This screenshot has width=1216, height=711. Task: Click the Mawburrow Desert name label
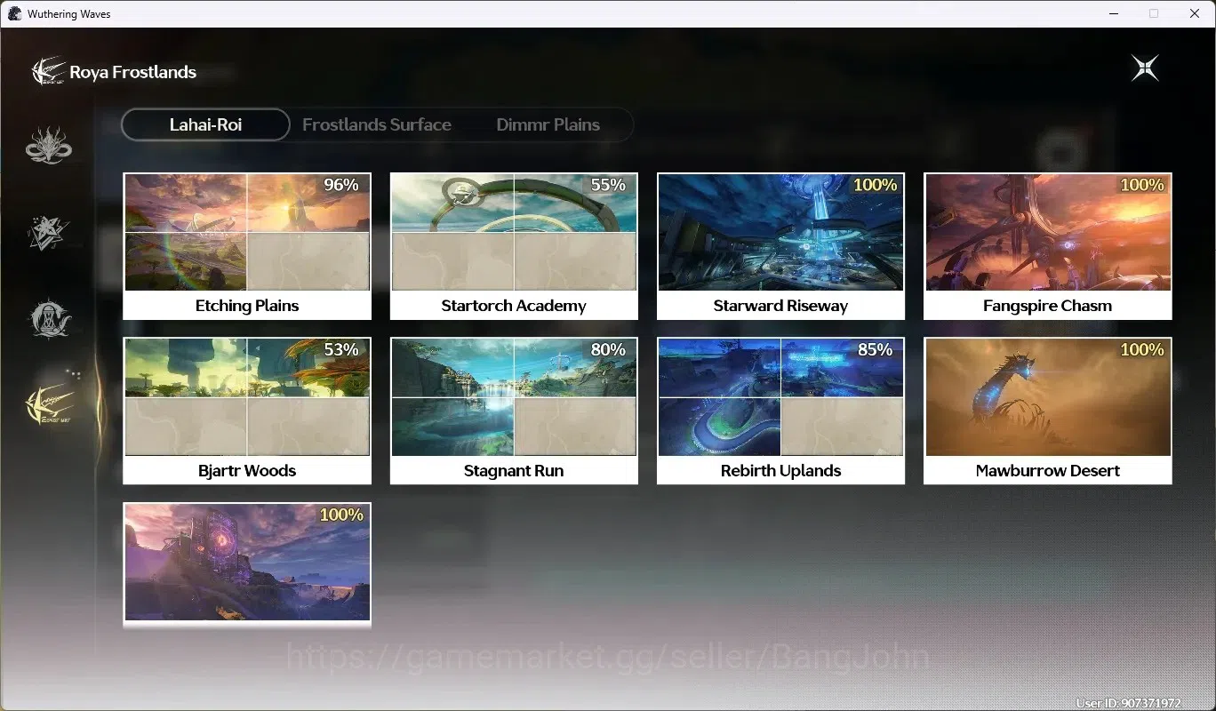[x=1047, y=471]
